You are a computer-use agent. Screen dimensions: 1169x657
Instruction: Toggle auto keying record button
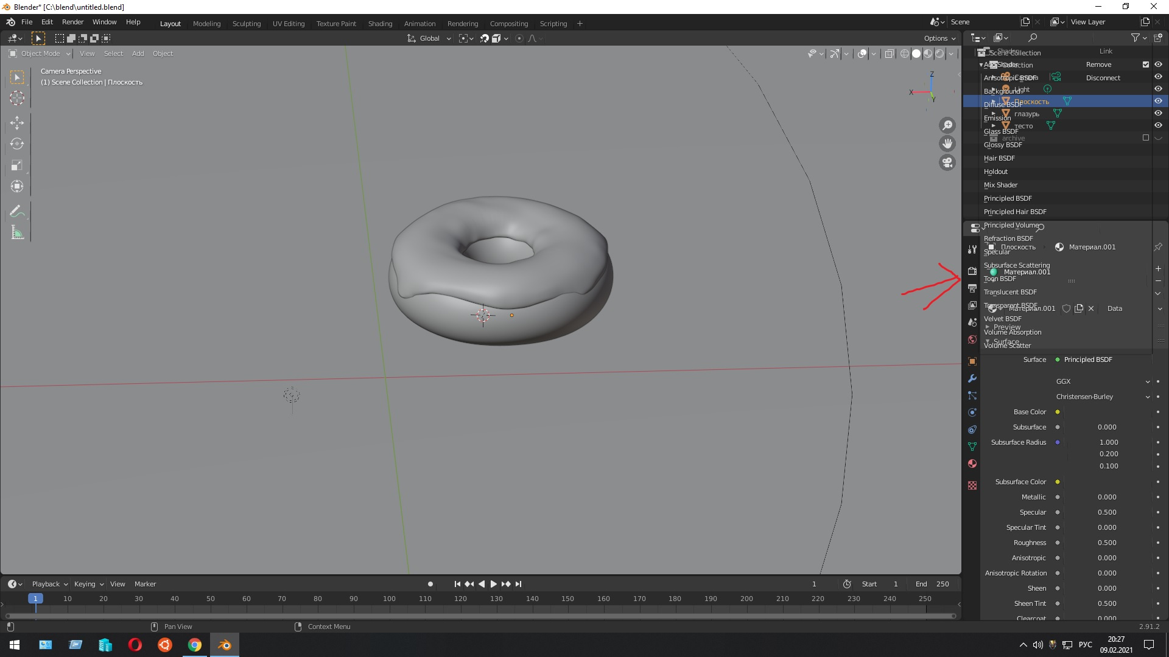click(430, 584)
